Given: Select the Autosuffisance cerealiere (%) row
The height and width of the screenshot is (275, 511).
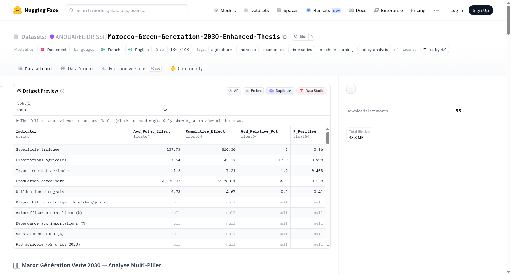Looking at the screenshot, I should (x=169, y=213).
